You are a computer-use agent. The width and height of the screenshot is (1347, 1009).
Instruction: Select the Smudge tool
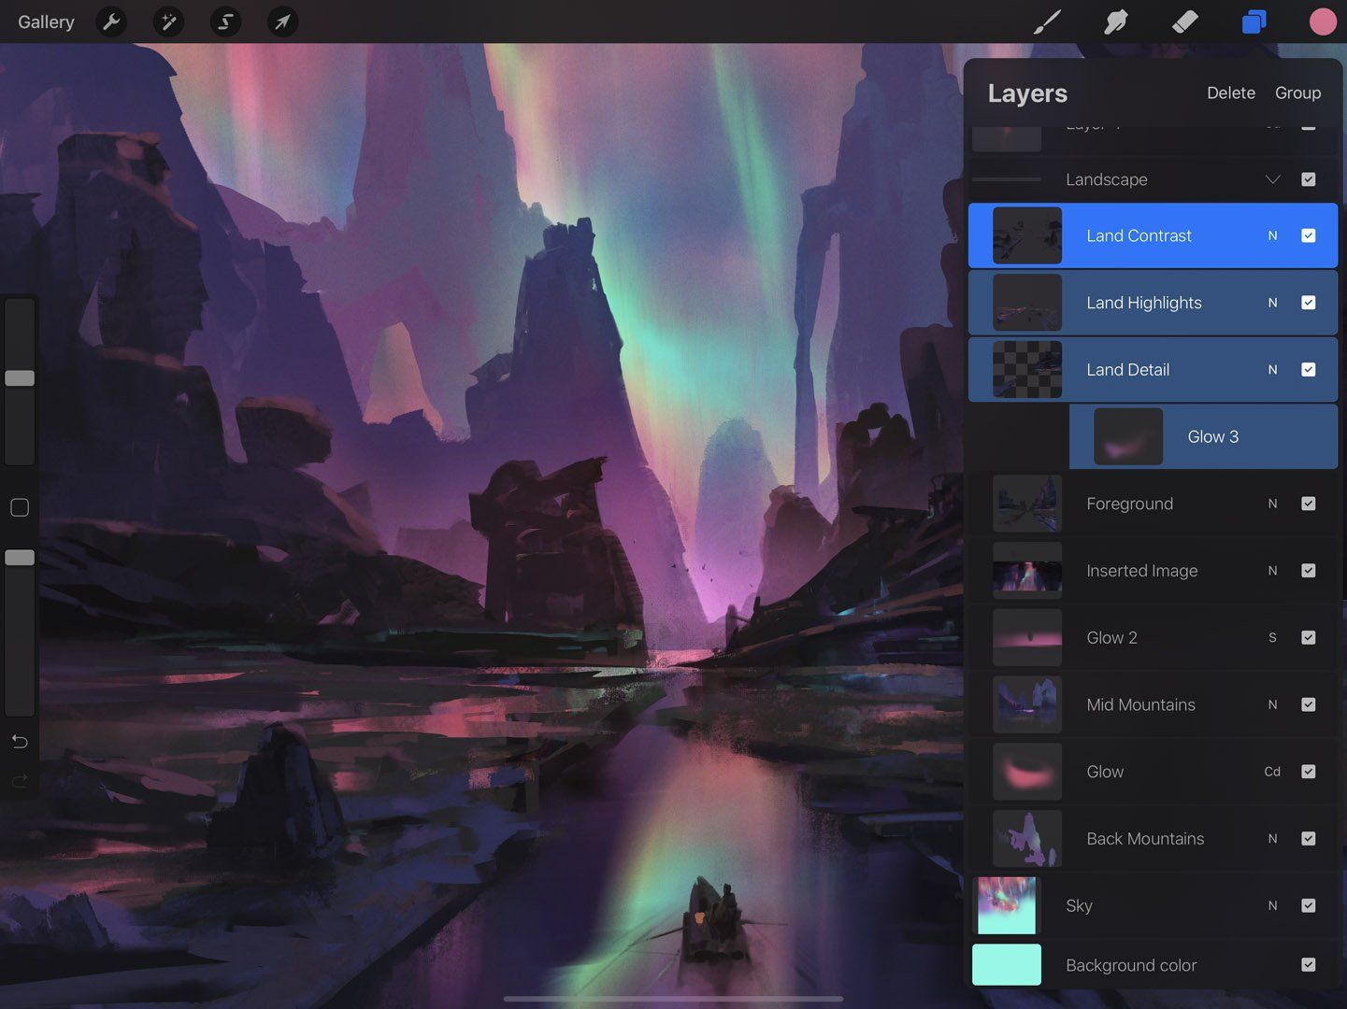click(x=1116, y=21)
